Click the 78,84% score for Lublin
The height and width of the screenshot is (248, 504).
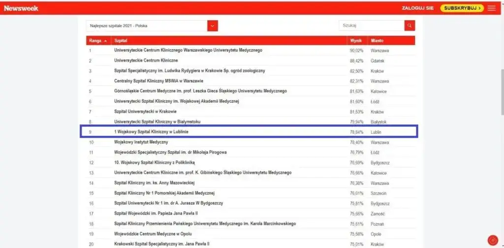pyautogui.click(x=356, y=132)
